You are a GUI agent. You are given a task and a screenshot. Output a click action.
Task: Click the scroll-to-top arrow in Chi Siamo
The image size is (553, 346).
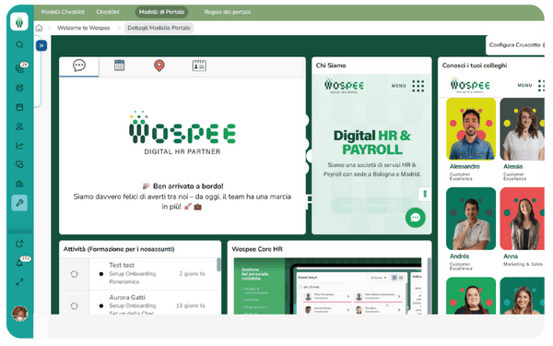[x=425, y=194]
